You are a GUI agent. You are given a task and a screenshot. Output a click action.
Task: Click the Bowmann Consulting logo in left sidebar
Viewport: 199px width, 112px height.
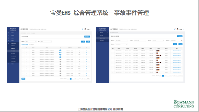tap(13, 29)
